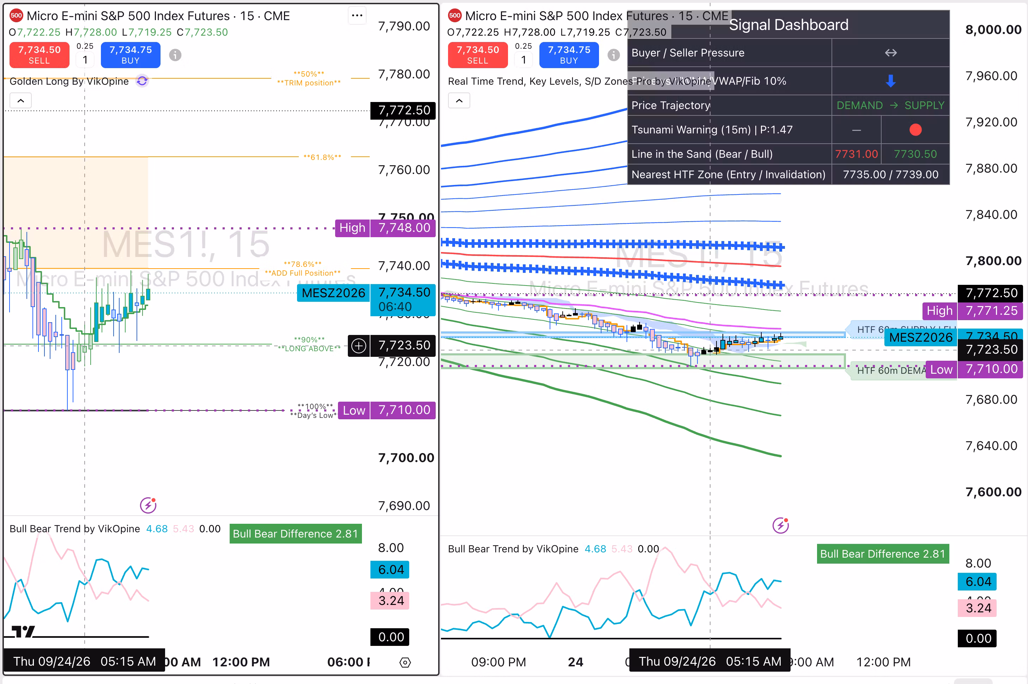
Task: Click the 7,772.50 price tag on left chart
Action: [403, 110]
